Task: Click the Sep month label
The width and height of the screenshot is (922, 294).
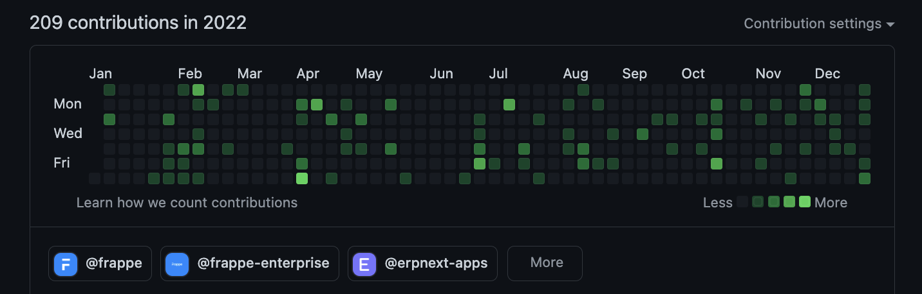Action: [634, 74]
